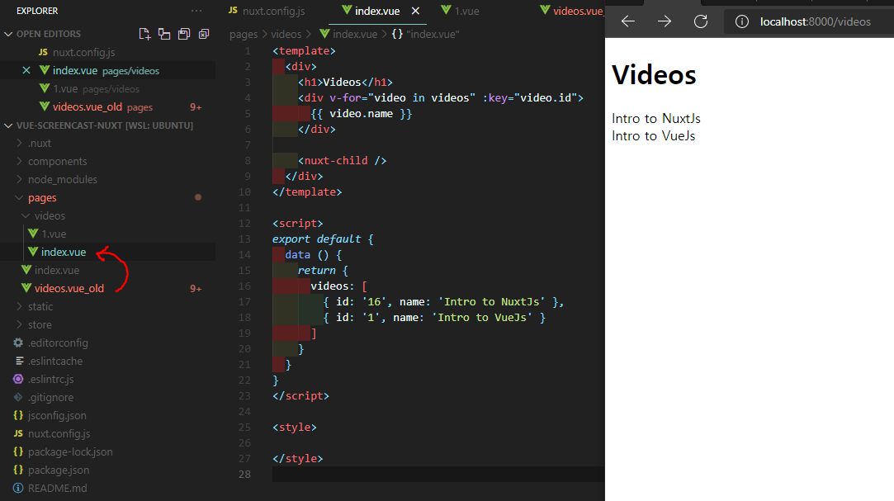
Task: Click the localhost:8000/videos address bar
Action: [x=816, y=21]
